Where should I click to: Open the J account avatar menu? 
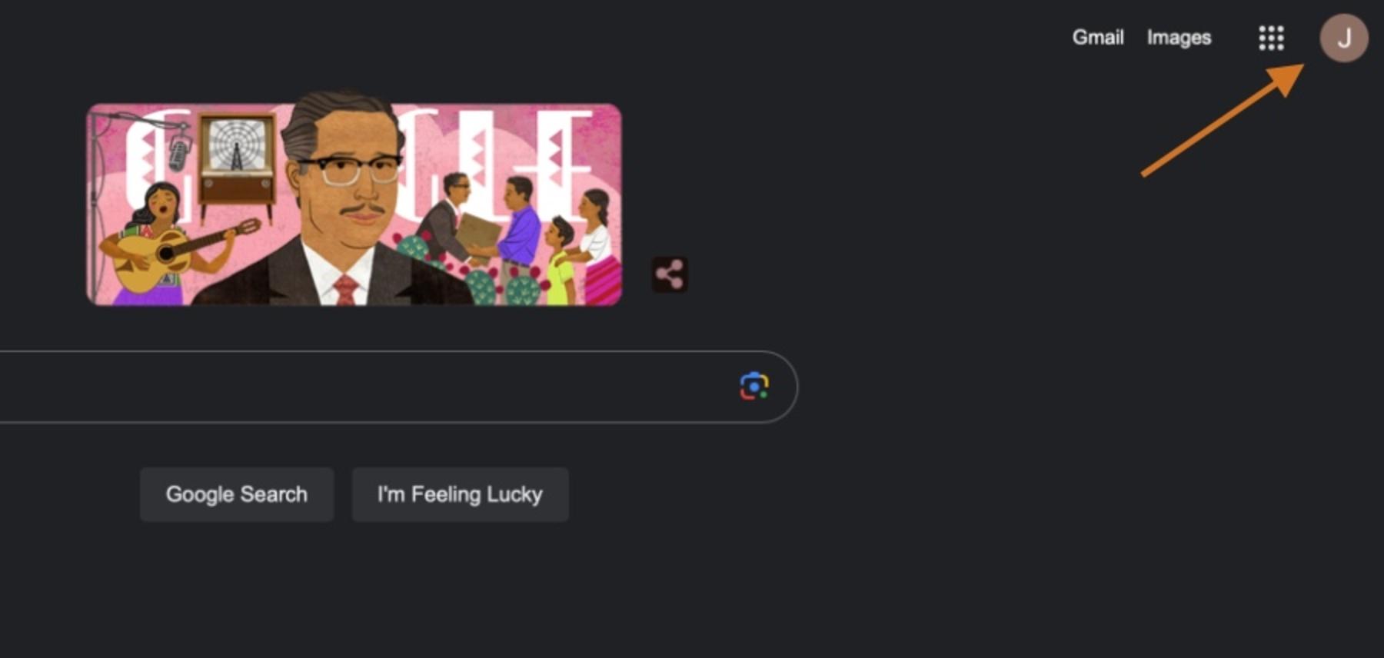(x=1344, y=38)
